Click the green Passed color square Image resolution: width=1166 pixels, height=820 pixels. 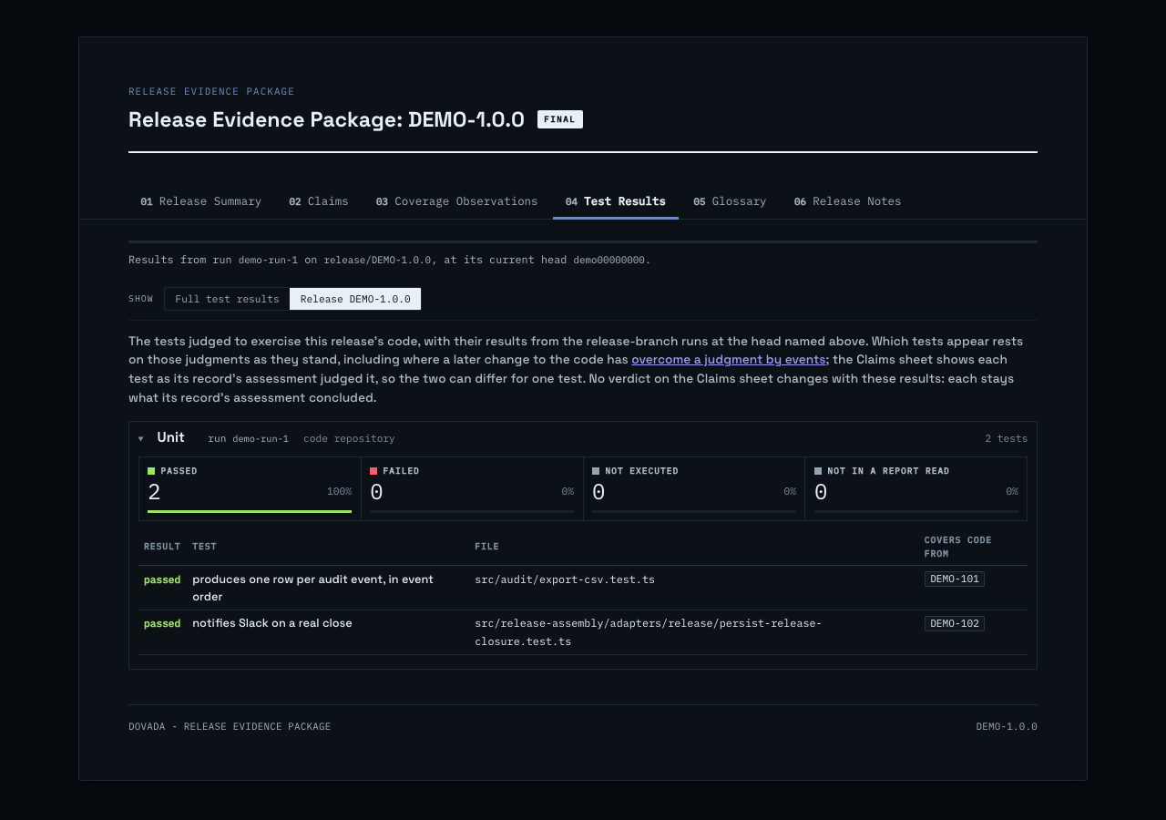point(151,471)
